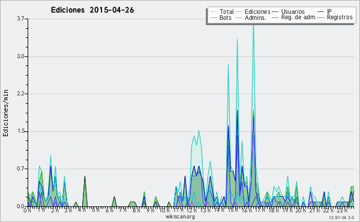Viewport: 360px width, 222px height.
Task: Click the IP legend label
Action: 329,11
